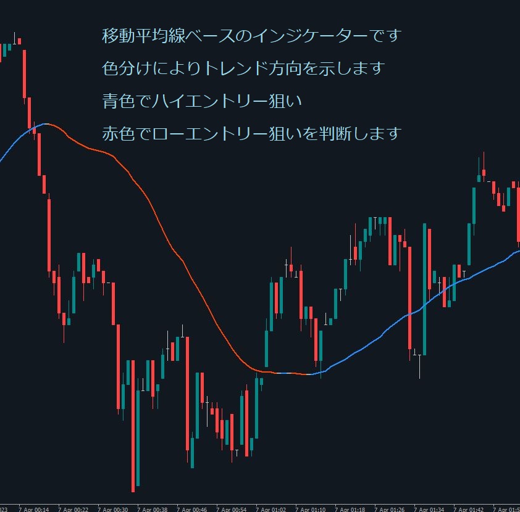Click the peak of the moving average line

pos(46,124)
